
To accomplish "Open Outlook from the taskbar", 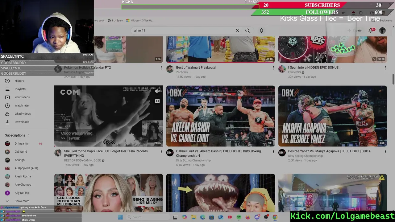I will point(221,217).
